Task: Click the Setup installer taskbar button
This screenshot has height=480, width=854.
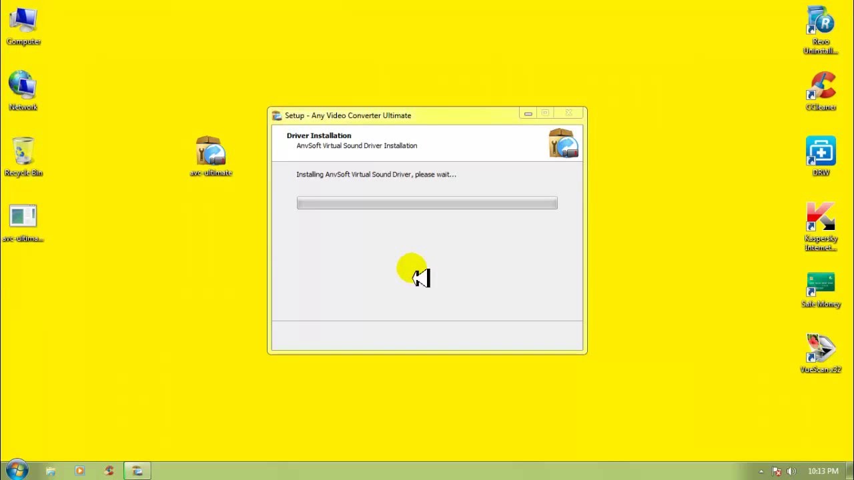Action: (137, 471)
